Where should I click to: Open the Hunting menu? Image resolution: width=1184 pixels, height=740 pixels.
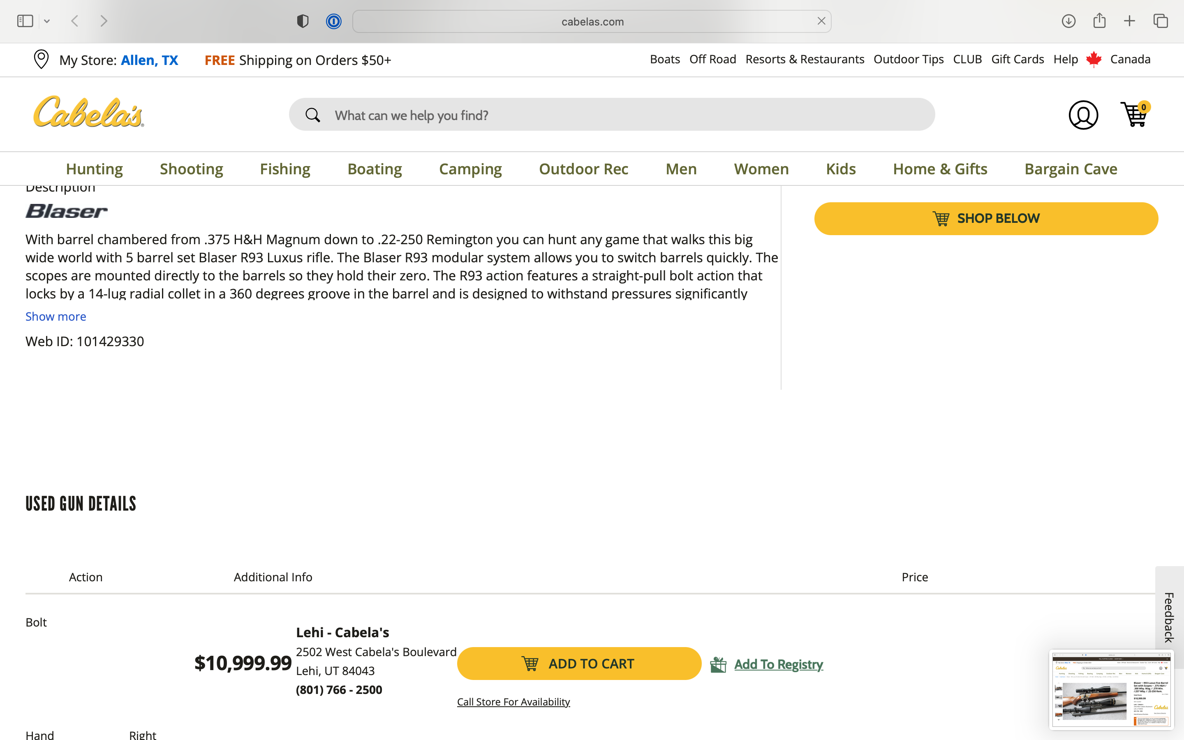(95, 169)
